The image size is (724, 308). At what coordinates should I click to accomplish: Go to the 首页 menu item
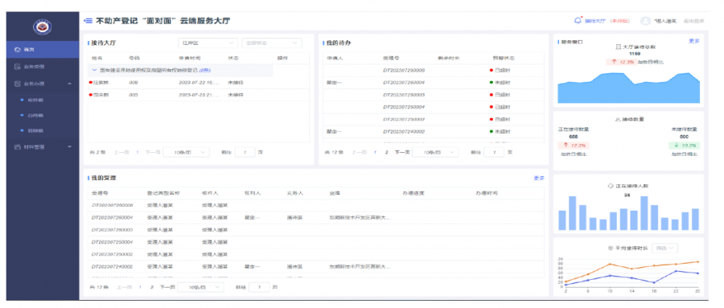[x=43, y=49]
